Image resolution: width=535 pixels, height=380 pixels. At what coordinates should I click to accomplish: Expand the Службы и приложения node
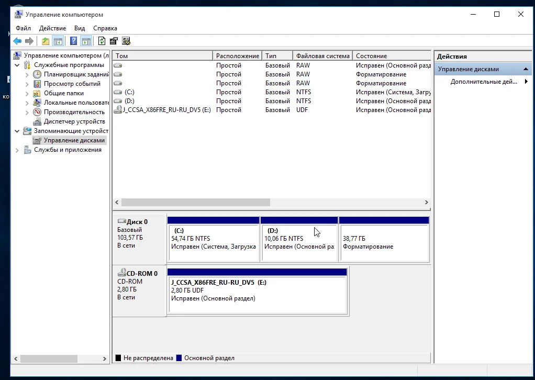pyautogui.click(x=18, y=150)
